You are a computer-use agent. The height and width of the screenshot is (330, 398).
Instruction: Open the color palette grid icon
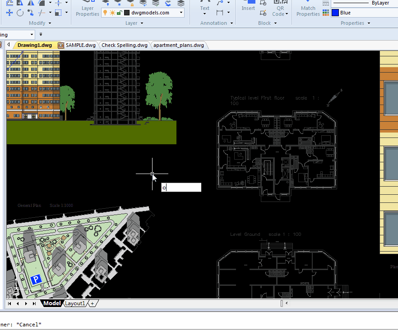tap(326, 13)
